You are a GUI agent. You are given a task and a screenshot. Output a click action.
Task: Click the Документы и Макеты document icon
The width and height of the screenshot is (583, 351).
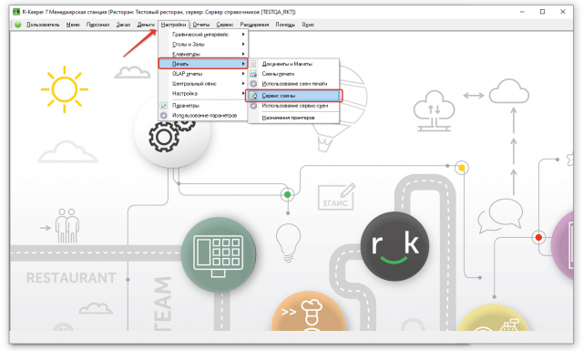click(x=253, y=64)
